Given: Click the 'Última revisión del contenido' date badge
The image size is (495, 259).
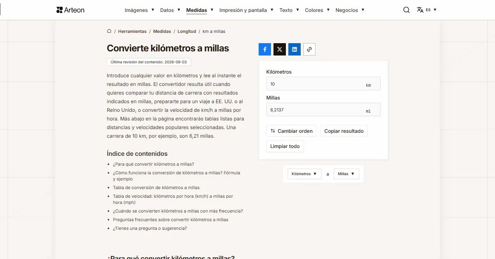Looking at the screenshot, I should coord(148,62).
